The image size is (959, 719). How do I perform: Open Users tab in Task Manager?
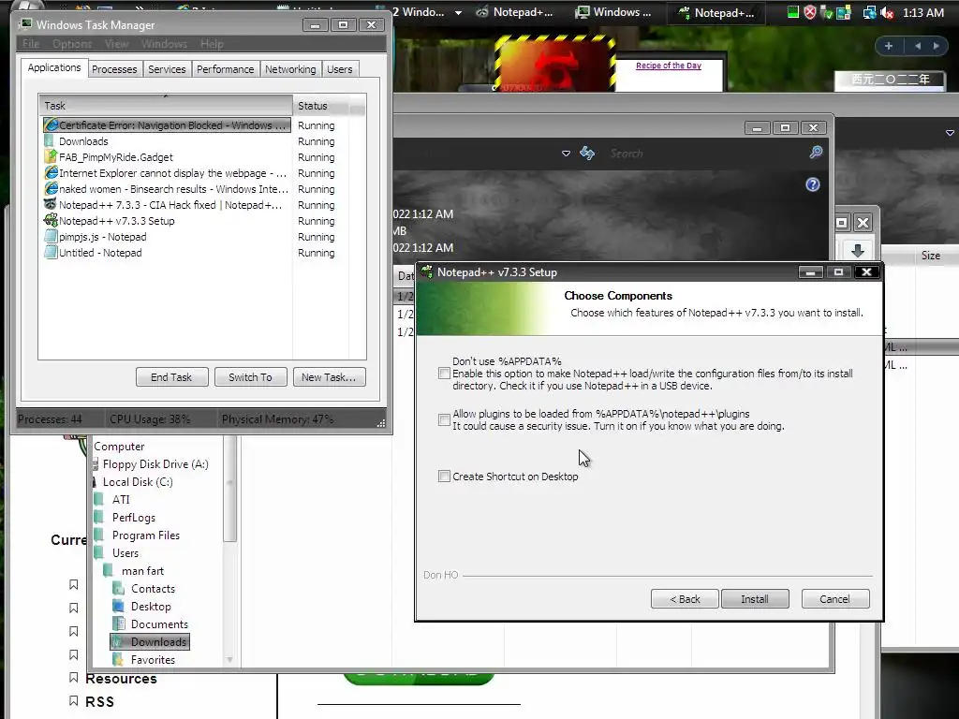[x=339, y=69]
